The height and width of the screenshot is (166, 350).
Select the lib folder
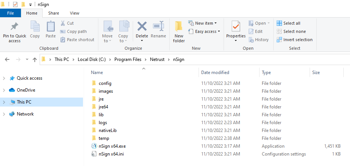pos(101,115)
